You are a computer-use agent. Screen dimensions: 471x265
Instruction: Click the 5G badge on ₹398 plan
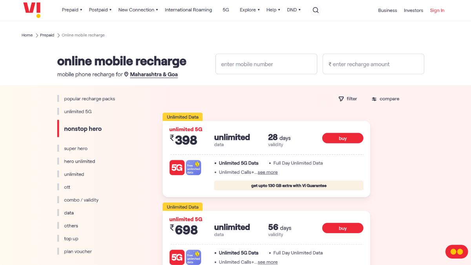pos(177,168)
